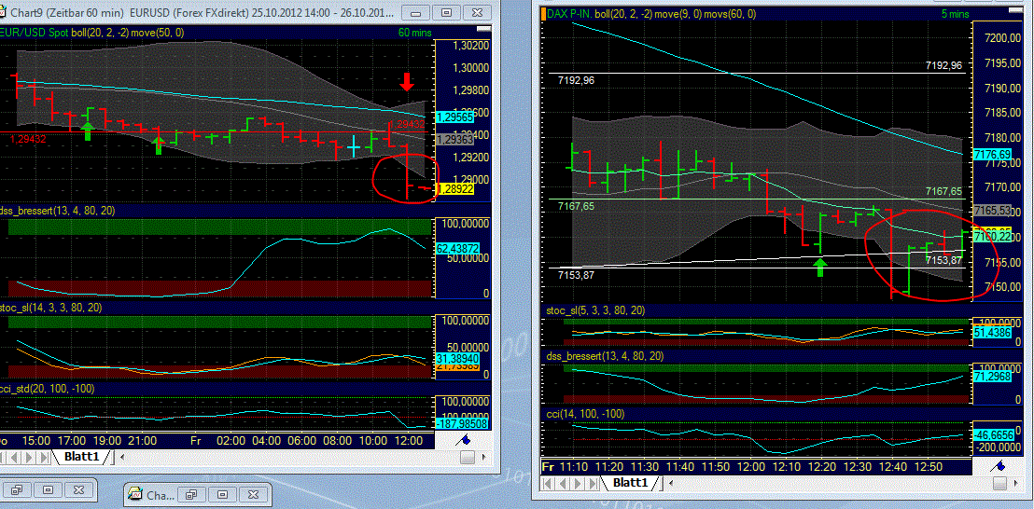Go to next sheet in DAX window
Image resolution: width=1034 pixels, height=509 pixels.
[577, 483]
